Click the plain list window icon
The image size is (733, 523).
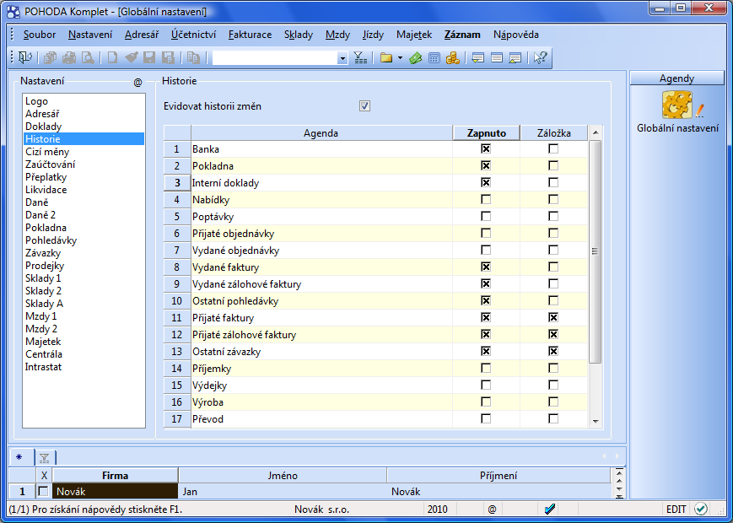[497, 57]
